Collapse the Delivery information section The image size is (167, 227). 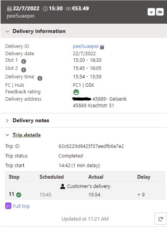pos(7,31)
